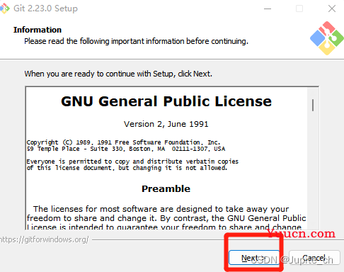This screenshot has width=344, height=272.
Task: Click the 'The licenses for most software' paragraph line
Action: pos(161,209)
